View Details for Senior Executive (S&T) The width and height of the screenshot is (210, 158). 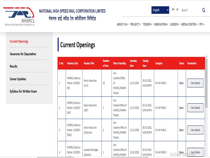coord(195,108)
